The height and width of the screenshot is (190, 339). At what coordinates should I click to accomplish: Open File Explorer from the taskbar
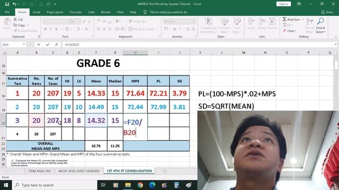click(128, 185)
